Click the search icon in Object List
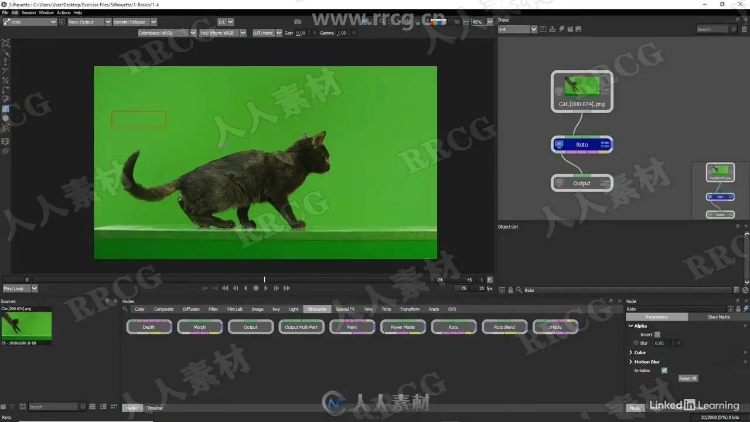The image size is (750, 422). coord(519,290)
